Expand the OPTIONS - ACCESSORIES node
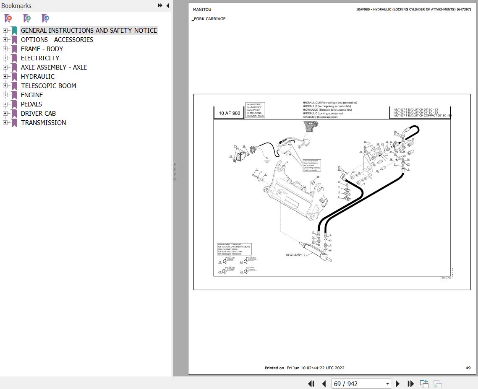Screen dimensions: 478x389 coord(5,39)
